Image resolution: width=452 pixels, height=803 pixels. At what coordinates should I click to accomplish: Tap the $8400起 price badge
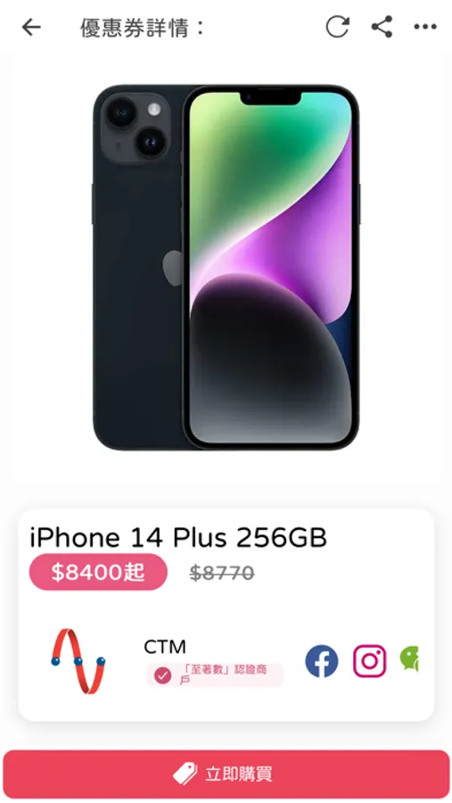tap(98, 572)
